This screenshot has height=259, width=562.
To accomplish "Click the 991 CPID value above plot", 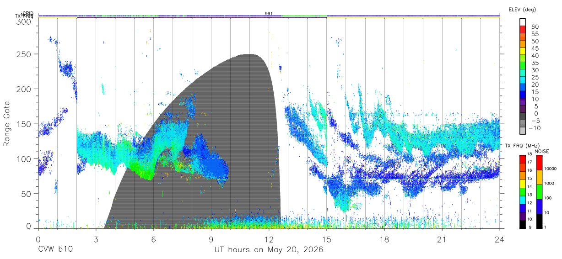I will 269,14.
